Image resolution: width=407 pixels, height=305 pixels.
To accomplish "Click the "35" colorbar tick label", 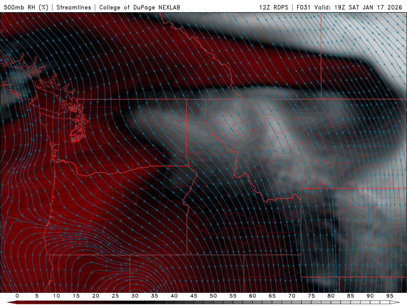I will coord(155,296).
